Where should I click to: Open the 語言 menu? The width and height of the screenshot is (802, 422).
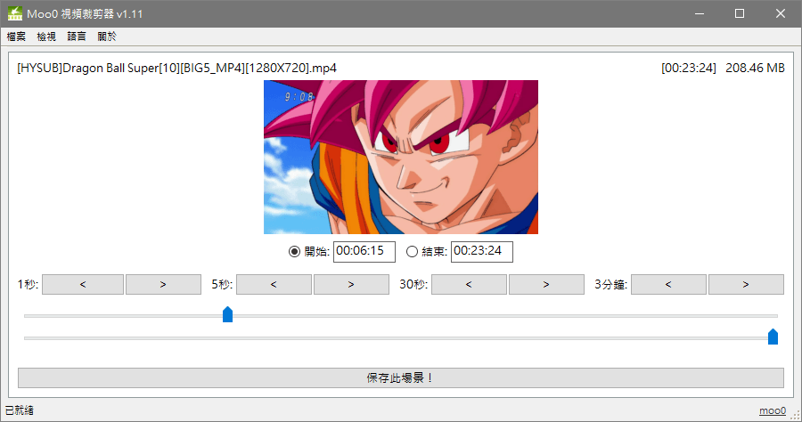[77, 37]
